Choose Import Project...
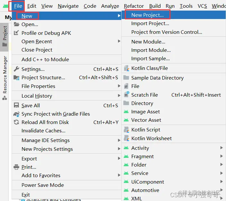Viewport: 226px width, 201px height. [174, 24]
